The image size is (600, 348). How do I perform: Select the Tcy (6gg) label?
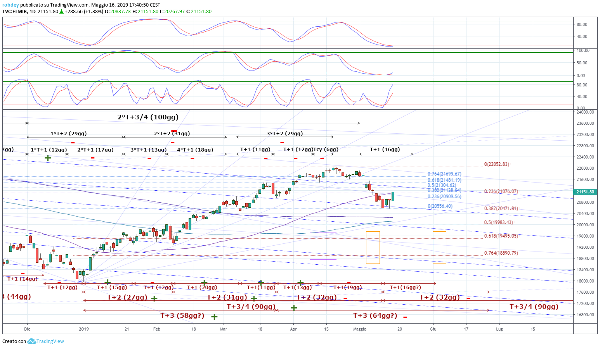[x=326, y=150]
